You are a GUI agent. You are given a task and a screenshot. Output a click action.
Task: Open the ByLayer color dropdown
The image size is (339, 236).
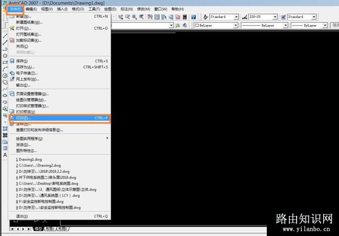tap(235, 25)
